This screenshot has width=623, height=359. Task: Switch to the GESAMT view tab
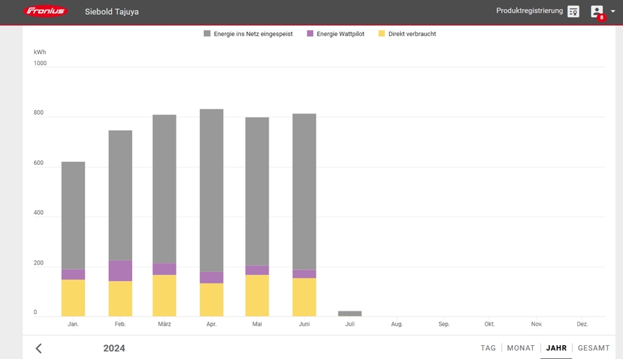(593, 348)
